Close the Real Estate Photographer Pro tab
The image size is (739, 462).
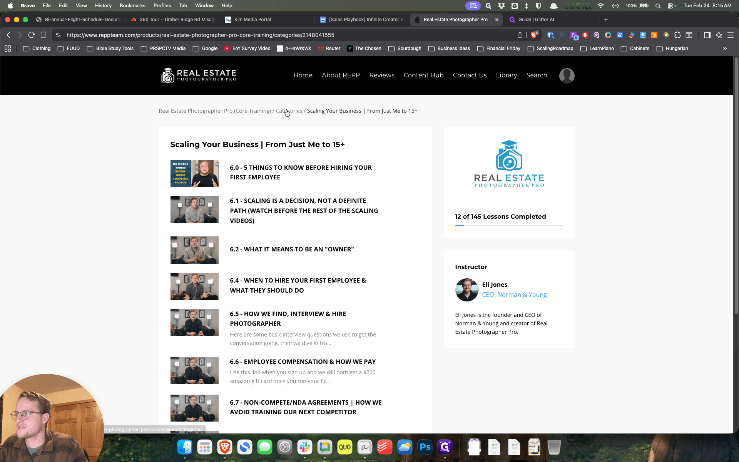[x=497, y=20]
